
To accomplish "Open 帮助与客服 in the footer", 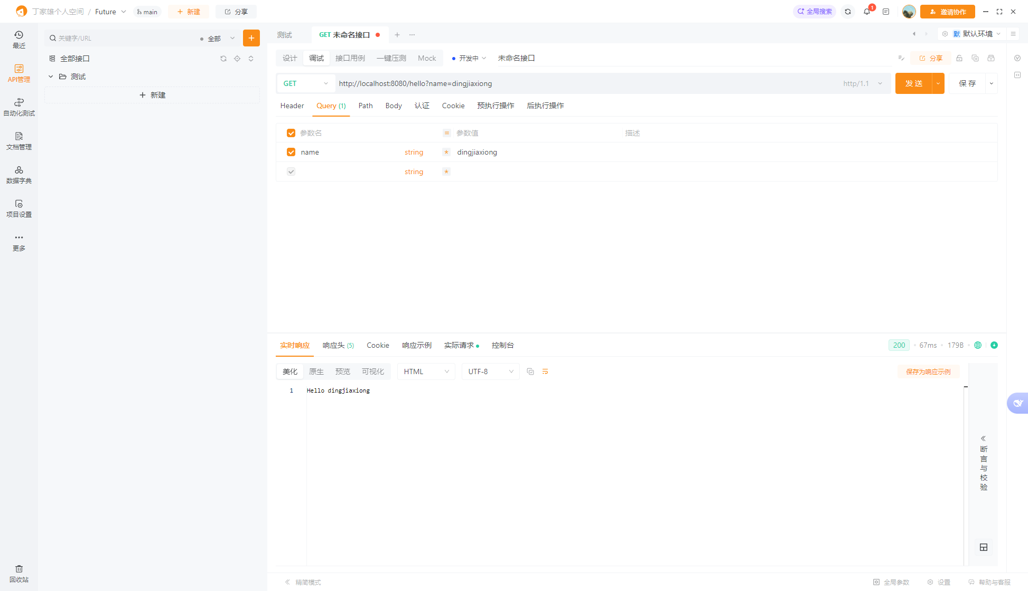I will coord(989,582).
